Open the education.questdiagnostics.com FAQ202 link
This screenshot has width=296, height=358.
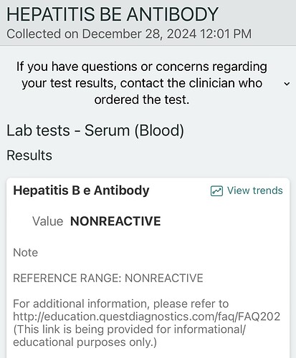point(146,316)
